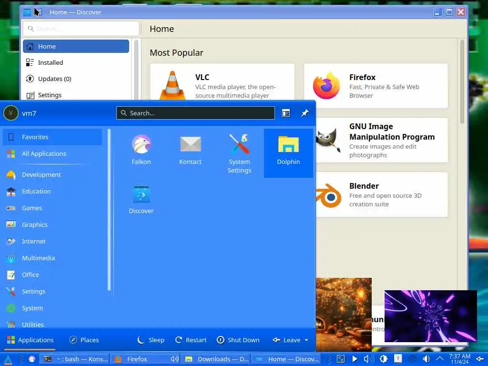The image size is (488, 366).
Task: Click Discover main page scrollbar
Action: 462,81
